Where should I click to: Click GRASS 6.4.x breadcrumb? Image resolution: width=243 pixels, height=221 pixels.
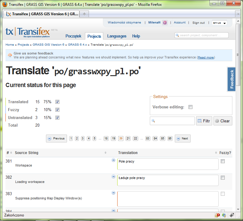coord(77,45)
